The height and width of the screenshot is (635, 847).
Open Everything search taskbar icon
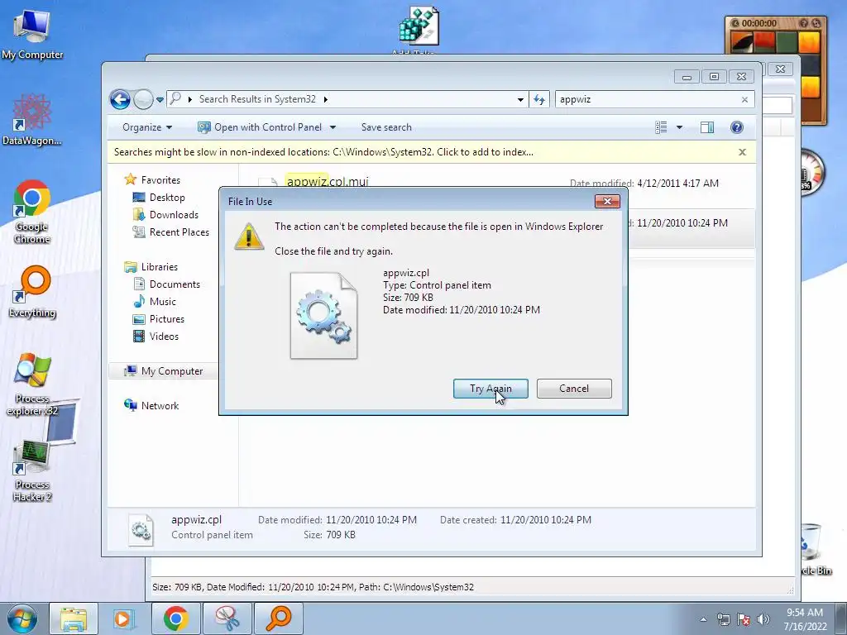click(x=279, y=618)
